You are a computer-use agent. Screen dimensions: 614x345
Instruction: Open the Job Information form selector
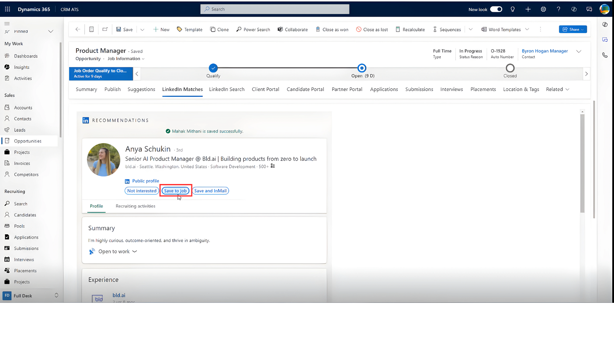tap(126, 59)
